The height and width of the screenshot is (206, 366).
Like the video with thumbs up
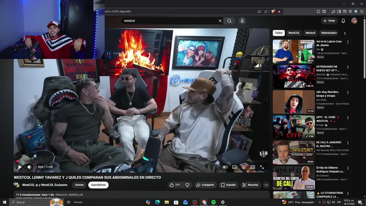click(x=175, y=185)
